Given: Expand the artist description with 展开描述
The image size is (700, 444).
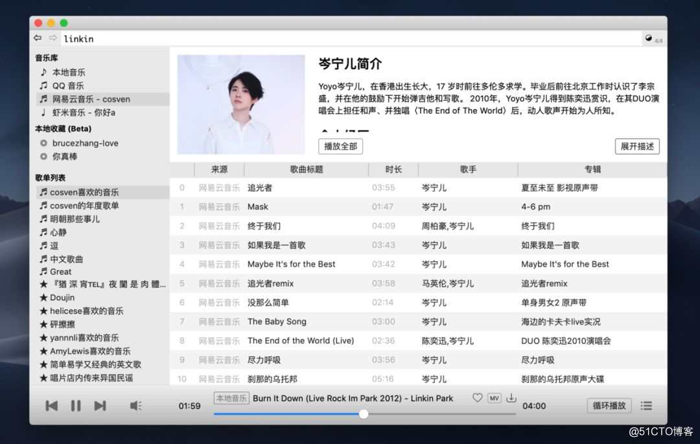Looking at the screenshot, I should (x=636, y=146).
